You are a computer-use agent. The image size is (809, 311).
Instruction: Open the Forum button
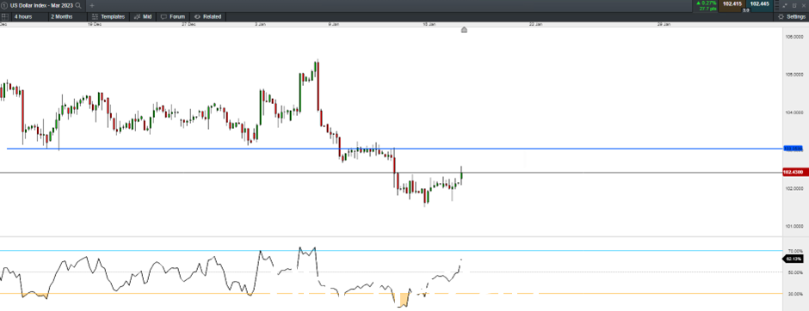173,16
